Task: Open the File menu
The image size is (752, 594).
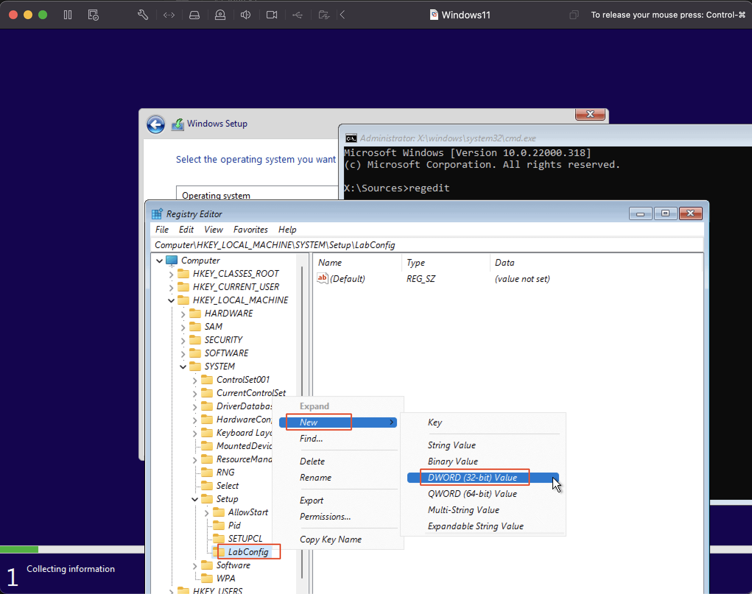Action: click(162, 229)
